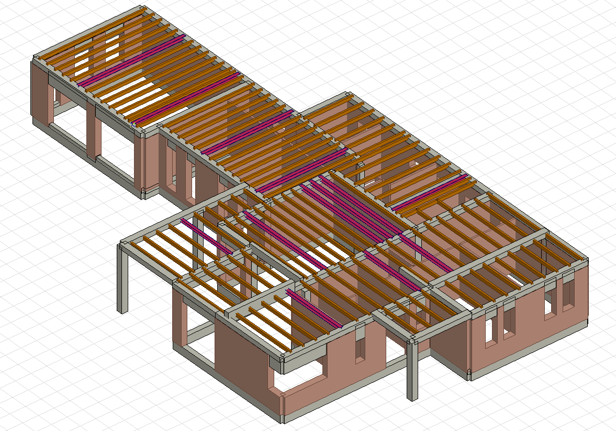The image size is (616, 431).
Task: Click the leftmost narrow window of the right wing
Action: click(x=490, y=328)
